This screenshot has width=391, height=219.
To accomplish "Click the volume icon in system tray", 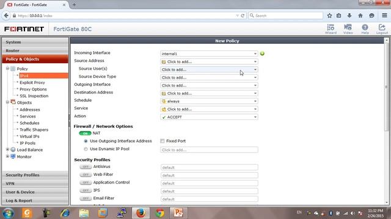I will tap(353, 214).
